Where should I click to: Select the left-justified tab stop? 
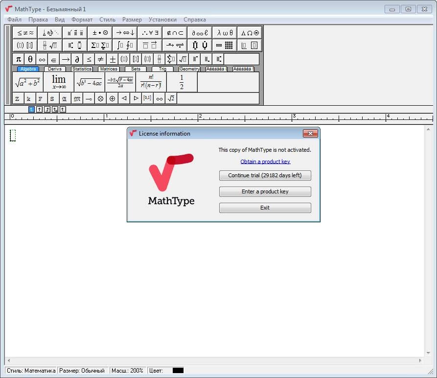pyautogui.click(x=31, y=110)
